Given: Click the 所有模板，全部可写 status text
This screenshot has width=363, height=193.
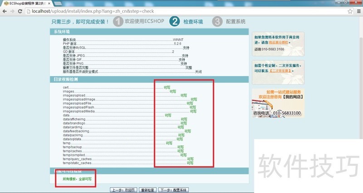Looking at the screenshot, I should coord(77,179).
